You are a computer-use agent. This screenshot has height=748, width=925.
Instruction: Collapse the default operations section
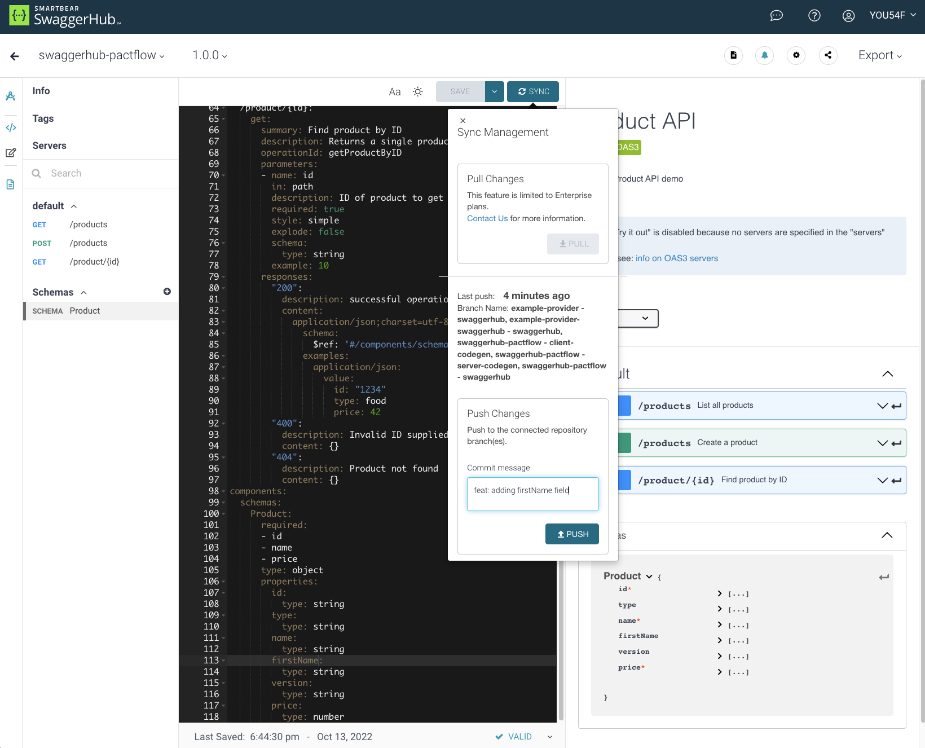point(74,206)
